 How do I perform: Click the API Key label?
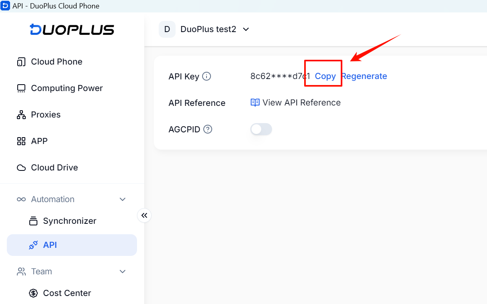pos(184,77)
